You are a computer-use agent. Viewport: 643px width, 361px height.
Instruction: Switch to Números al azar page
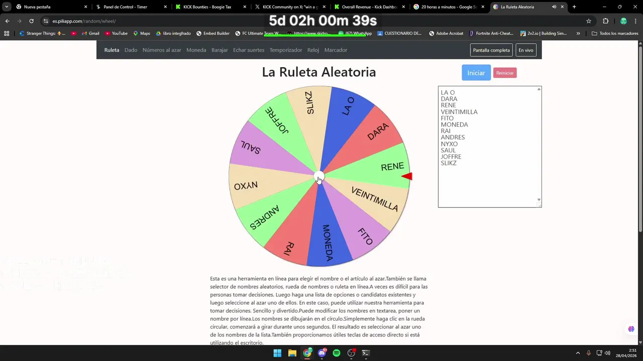pos(162,50)
